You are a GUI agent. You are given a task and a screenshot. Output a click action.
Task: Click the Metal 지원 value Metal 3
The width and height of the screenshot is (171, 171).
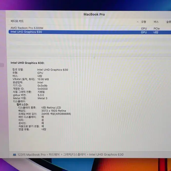(42, 98)
